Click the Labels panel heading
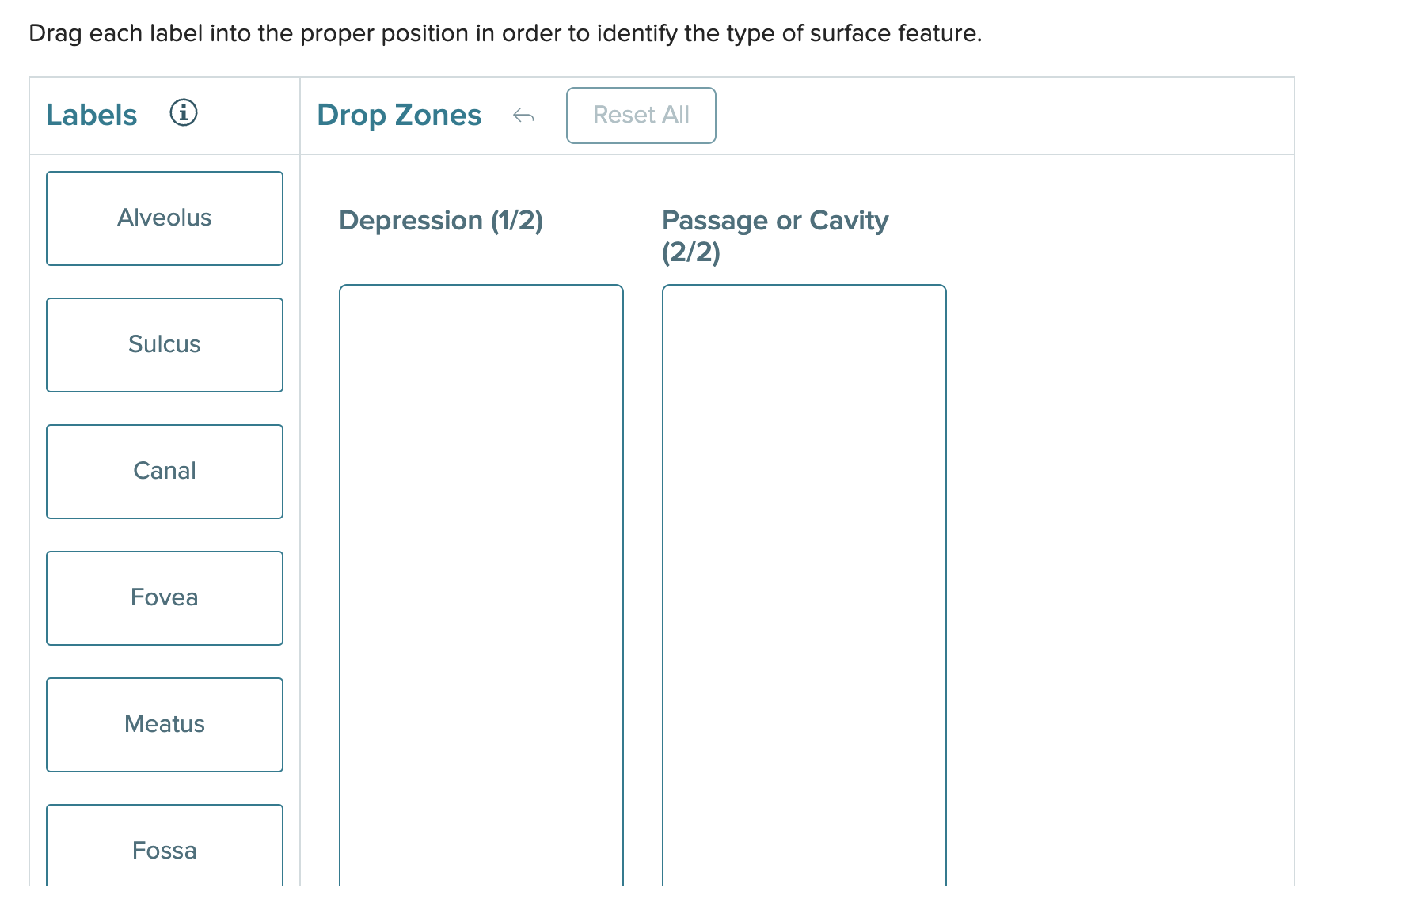 click(91, 114)
